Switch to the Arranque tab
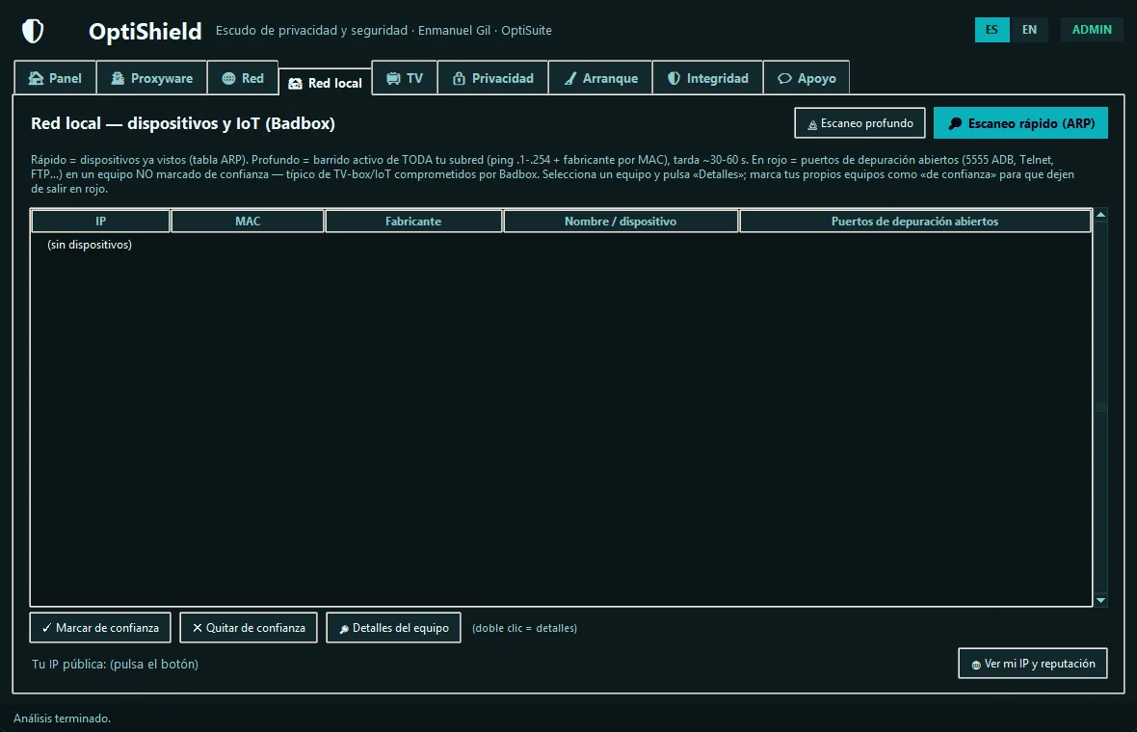1137x732 pixels. pos(601,78)
